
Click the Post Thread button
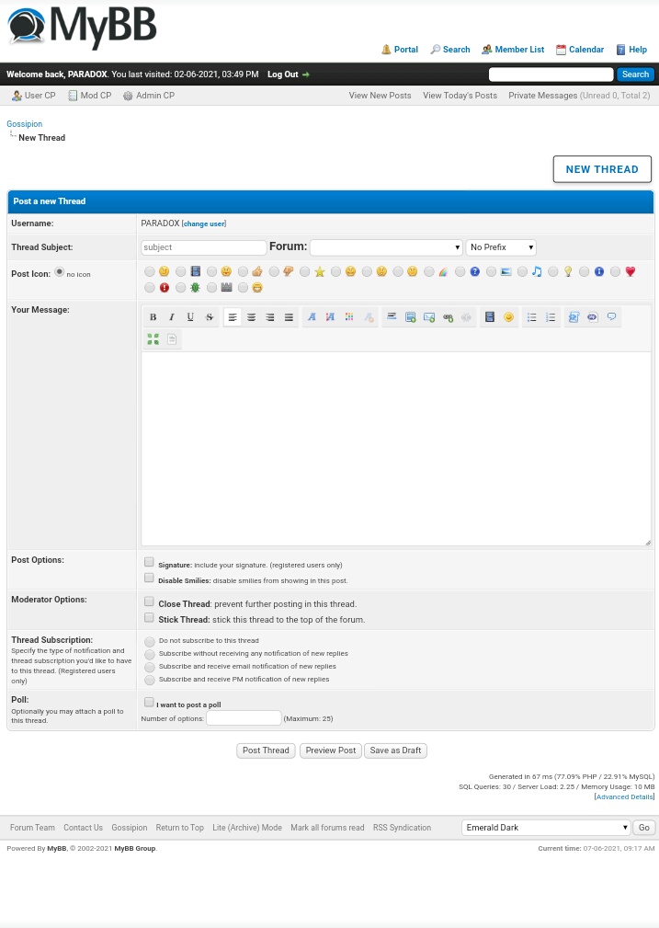(266, 750)
